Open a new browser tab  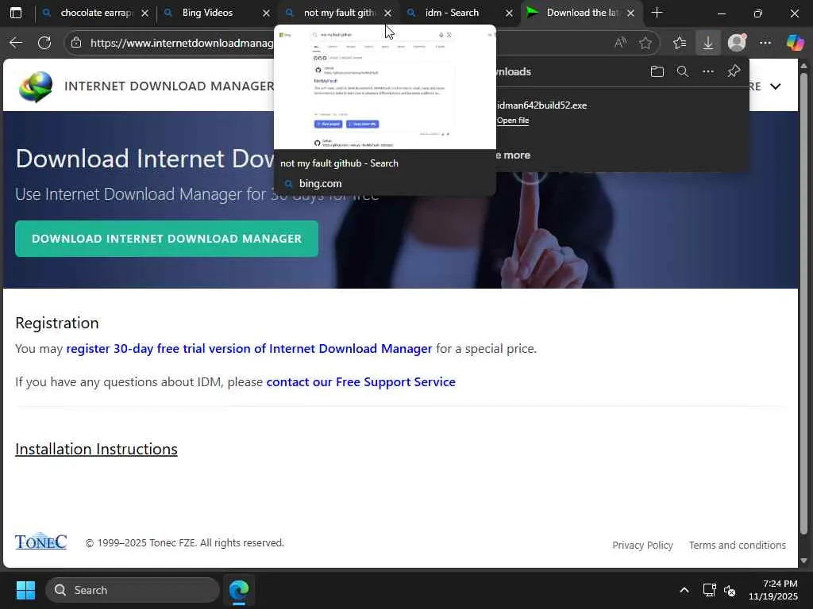(x=657, y=13)
